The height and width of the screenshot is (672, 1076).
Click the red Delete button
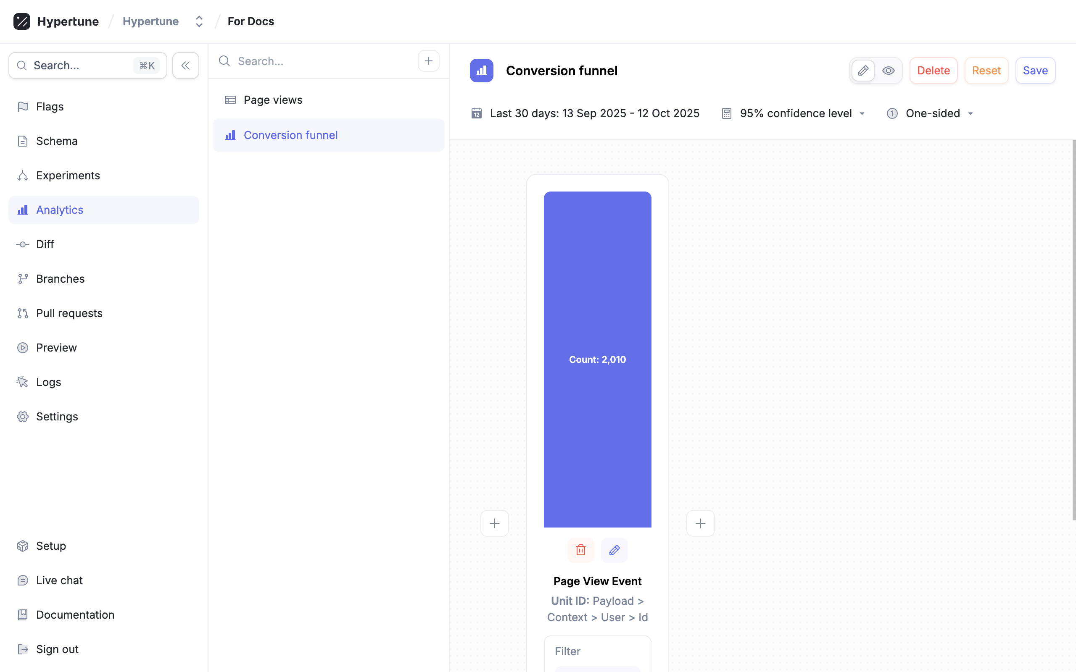pos(933,70)
